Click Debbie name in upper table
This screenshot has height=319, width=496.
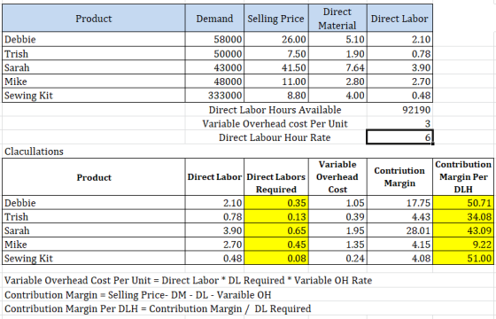coord(94,39)
